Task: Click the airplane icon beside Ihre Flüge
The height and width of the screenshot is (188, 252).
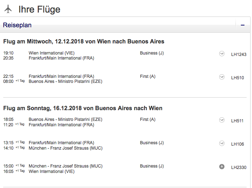Action: click(8, 9)
